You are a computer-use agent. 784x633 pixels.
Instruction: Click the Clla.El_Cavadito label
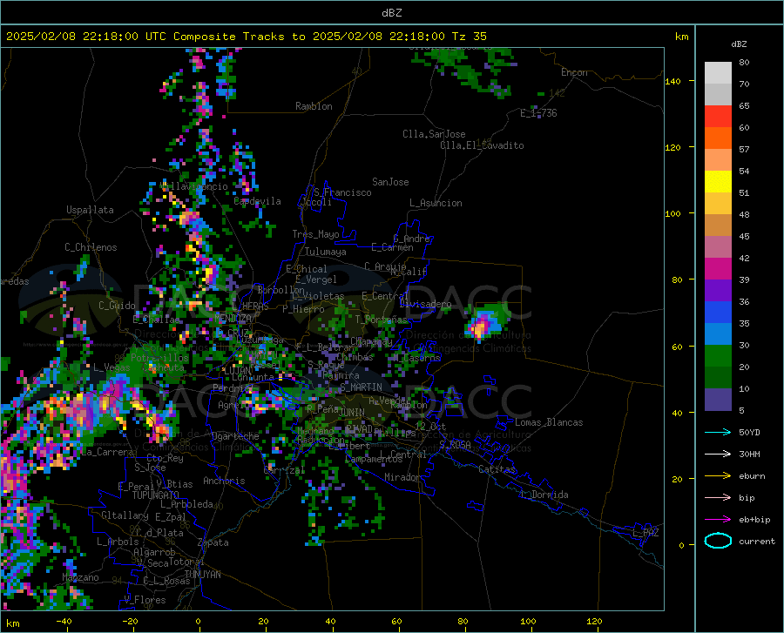coord(482,145)
